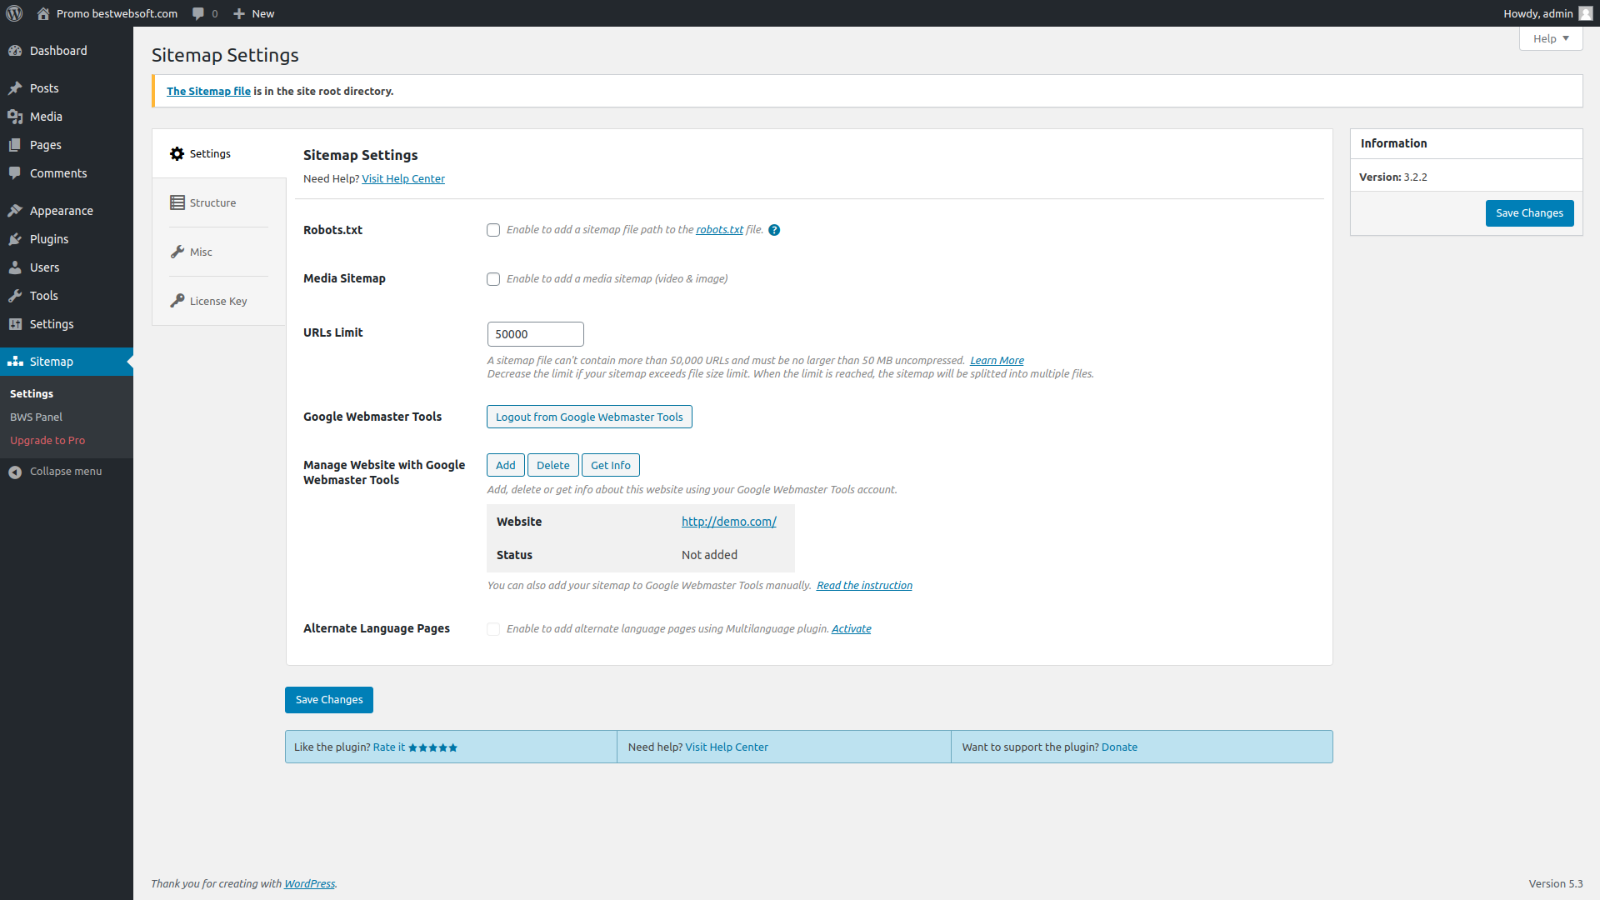
Task: Click the Delete website button
Action: (553, 465)
